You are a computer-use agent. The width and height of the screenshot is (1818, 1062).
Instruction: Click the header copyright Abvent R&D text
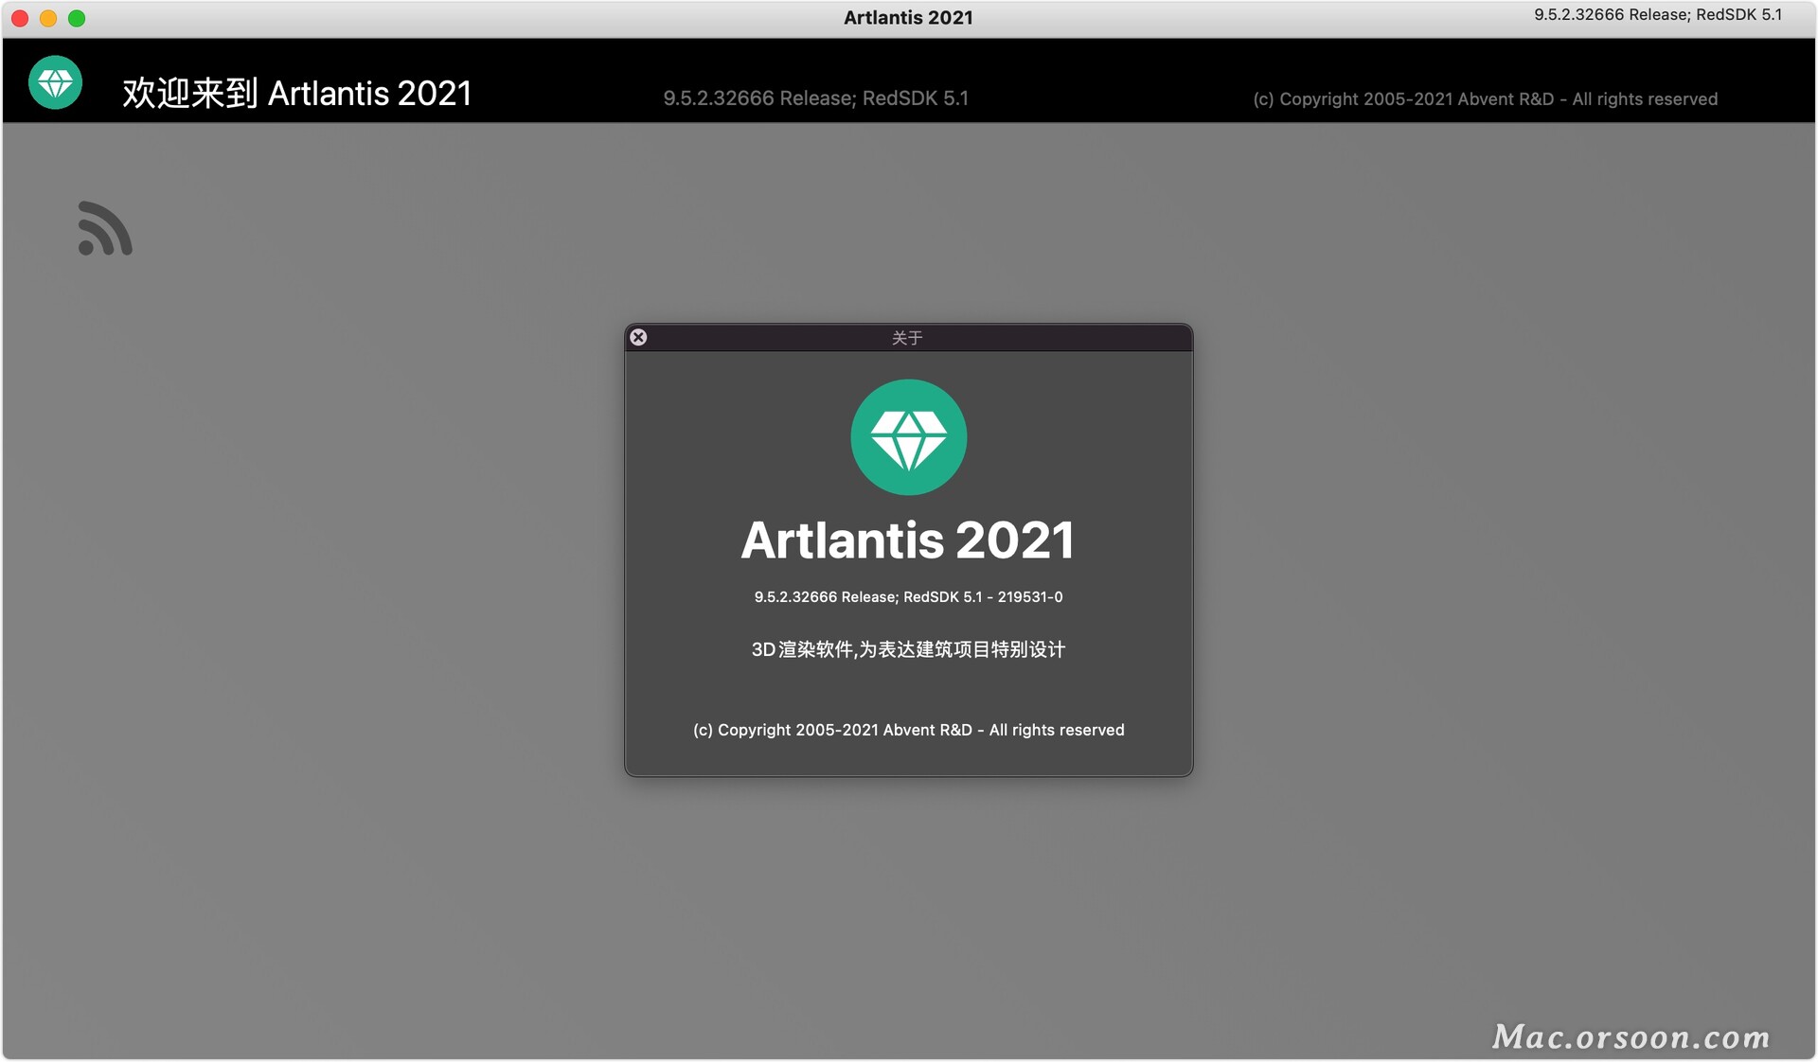coord(1484,99)
